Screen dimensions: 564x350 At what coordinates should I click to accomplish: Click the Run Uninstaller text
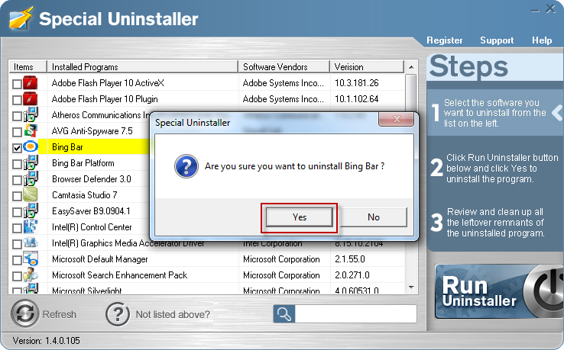(478, 291)
